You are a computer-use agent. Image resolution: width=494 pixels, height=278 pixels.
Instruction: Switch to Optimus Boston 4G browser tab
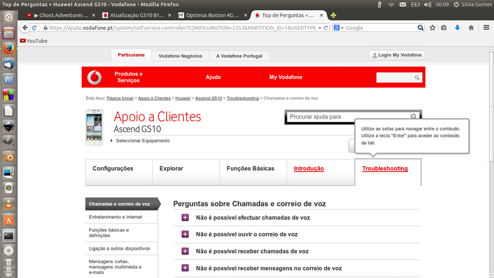[x=212, y=15]
